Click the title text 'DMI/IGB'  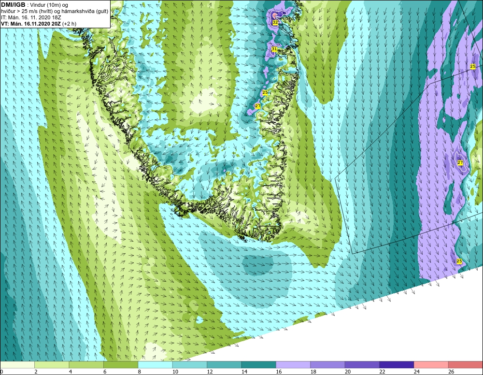pos(13,5)
